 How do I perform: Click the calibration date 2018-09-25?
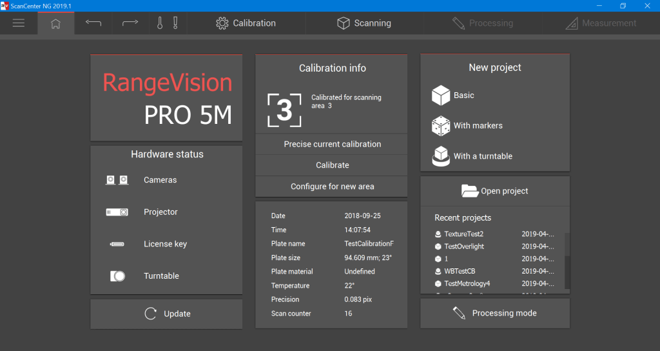[x=362, y=216]
